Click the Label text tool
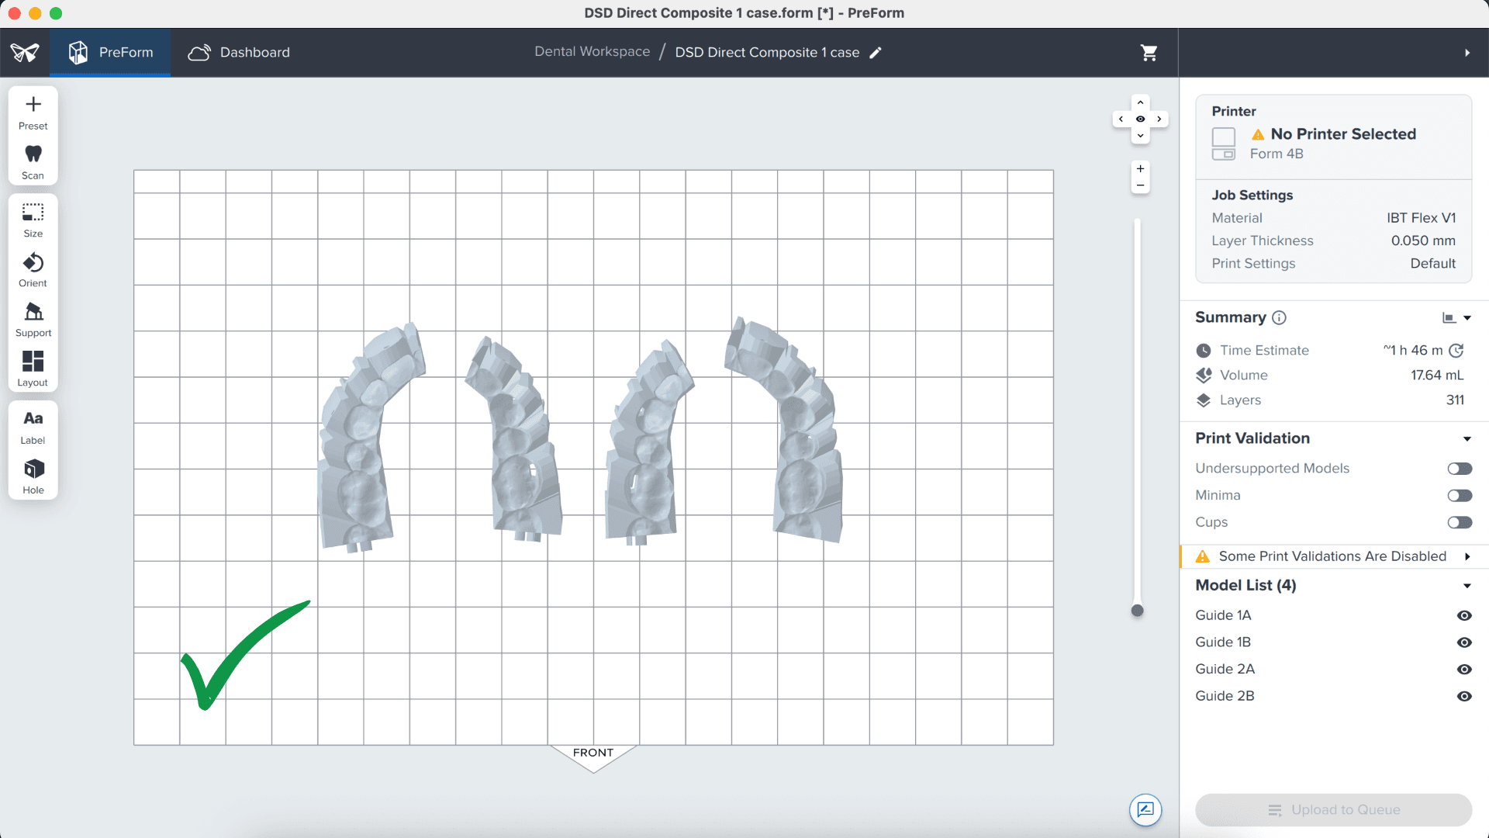 coord(33,426)
